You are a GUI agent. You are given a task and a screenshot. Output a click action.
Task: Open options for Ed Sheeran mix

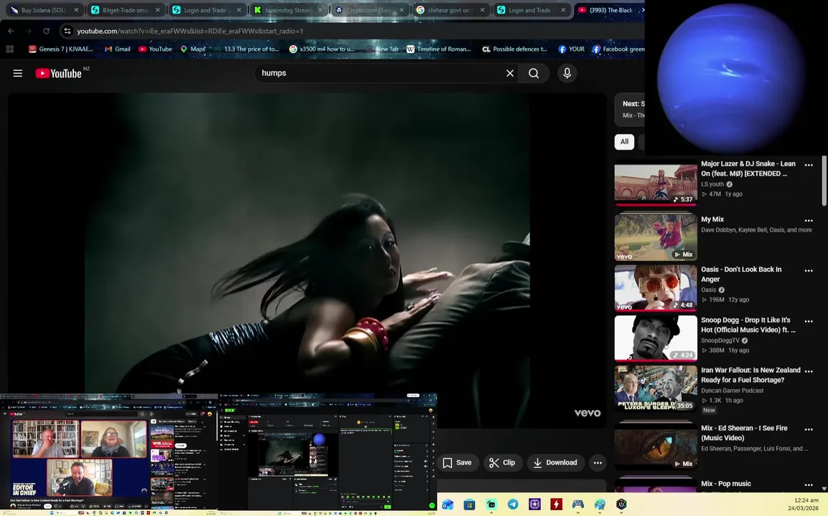point(809,429)
